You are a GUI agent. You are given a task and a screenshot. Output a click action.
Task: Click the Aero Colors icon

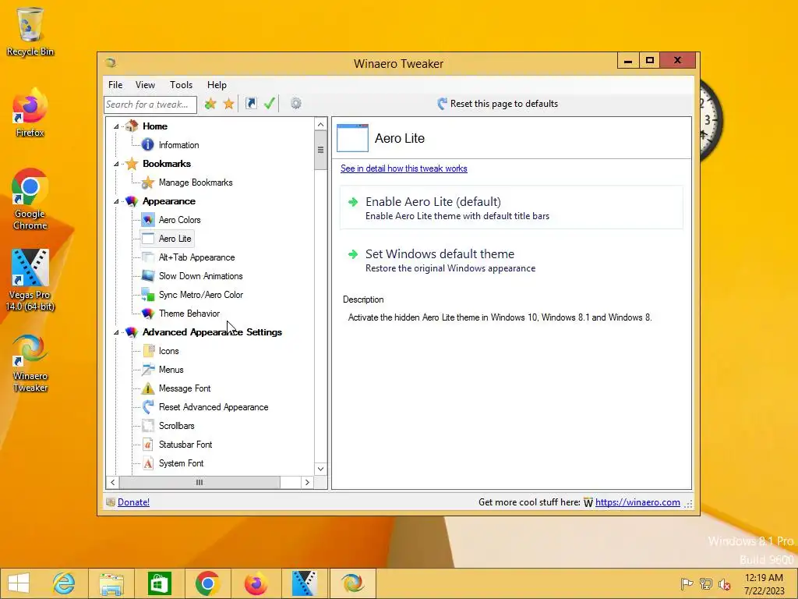click(x=147, y=219)
